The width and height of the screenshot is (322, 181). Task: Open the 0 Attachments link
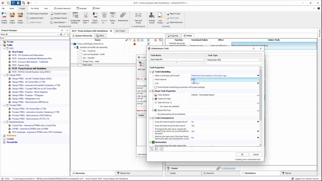[x=228, y=168]
